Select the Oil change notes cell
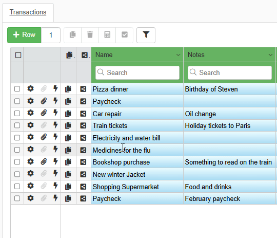This screenshot has height=238, width=277. coord(229,114)
